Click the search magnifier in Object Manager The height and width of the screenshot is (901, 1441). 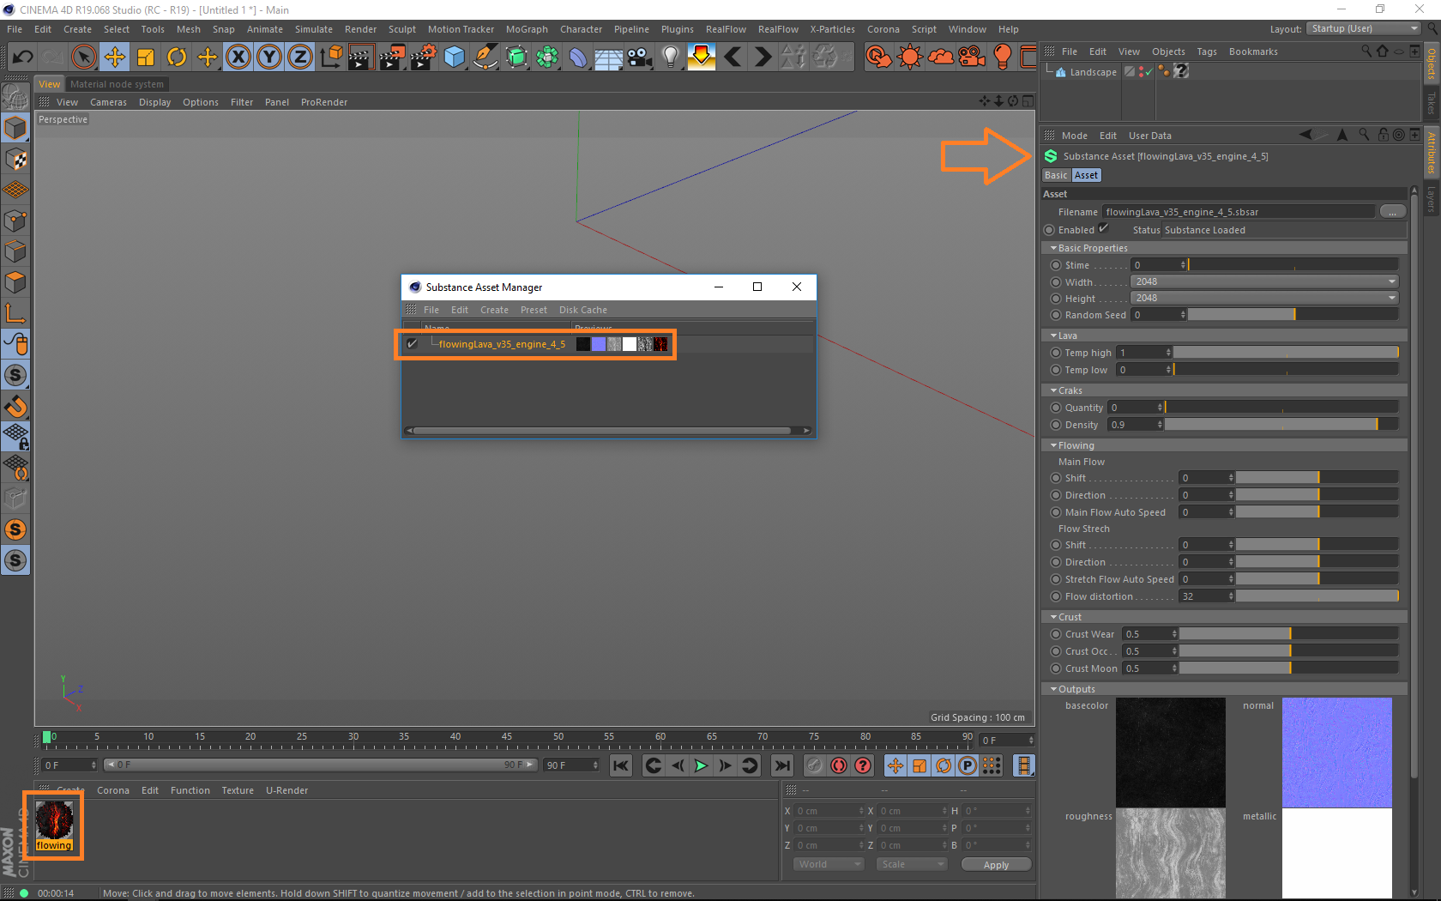[x=1366, y=51]
